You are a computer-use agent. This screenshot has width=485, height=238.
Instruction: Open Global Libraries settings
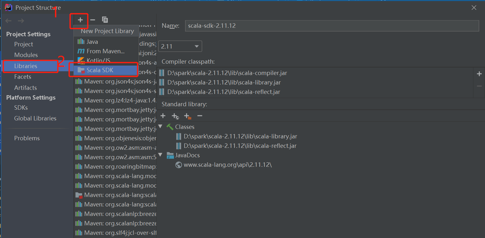(x=35, y=118)
